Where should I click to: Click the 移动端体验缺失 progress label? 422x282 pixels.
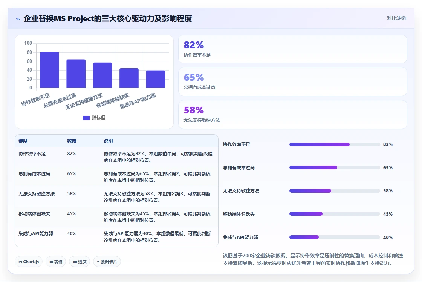coord(239,214)
